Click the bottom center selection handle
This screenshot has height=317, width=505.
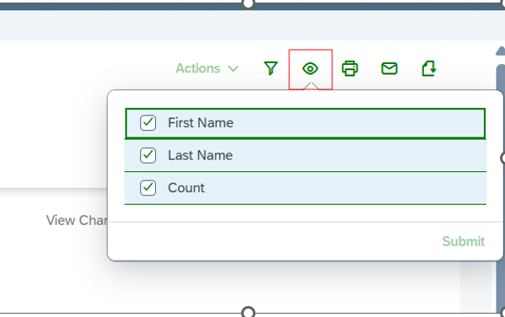[x=248, y=312]
